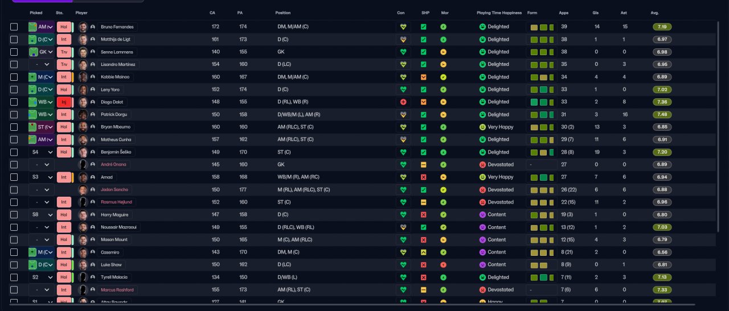
Task: Click Patrick Dorgu's 7.48 average rating badge
Action: click(x=662, y=114)
